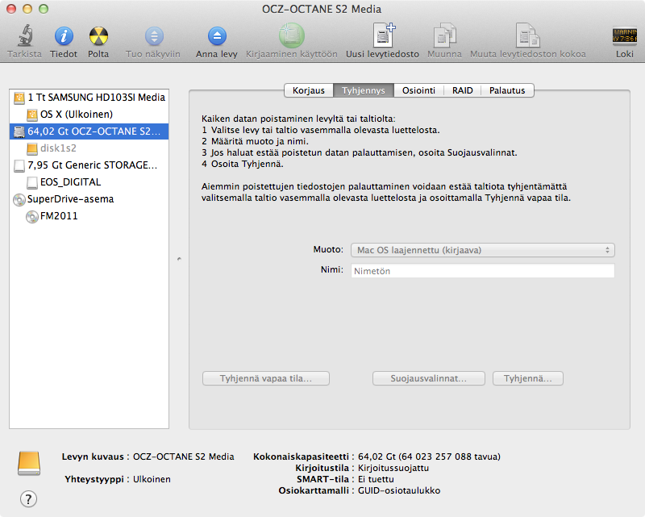Select SuperDrive-asema in sidebar
The image size is (645, 517).
point(89,198)
